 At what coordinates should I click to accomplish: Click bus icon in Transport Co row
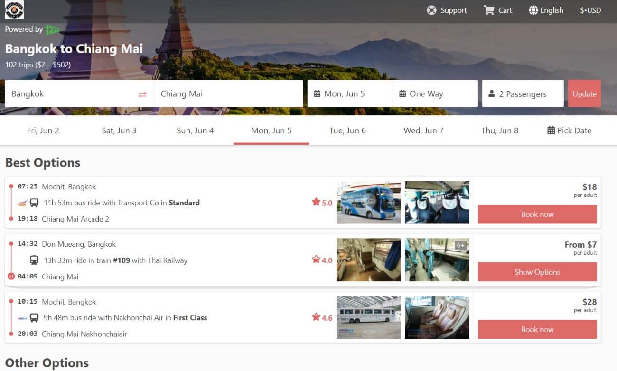click(x=34, y=203)
